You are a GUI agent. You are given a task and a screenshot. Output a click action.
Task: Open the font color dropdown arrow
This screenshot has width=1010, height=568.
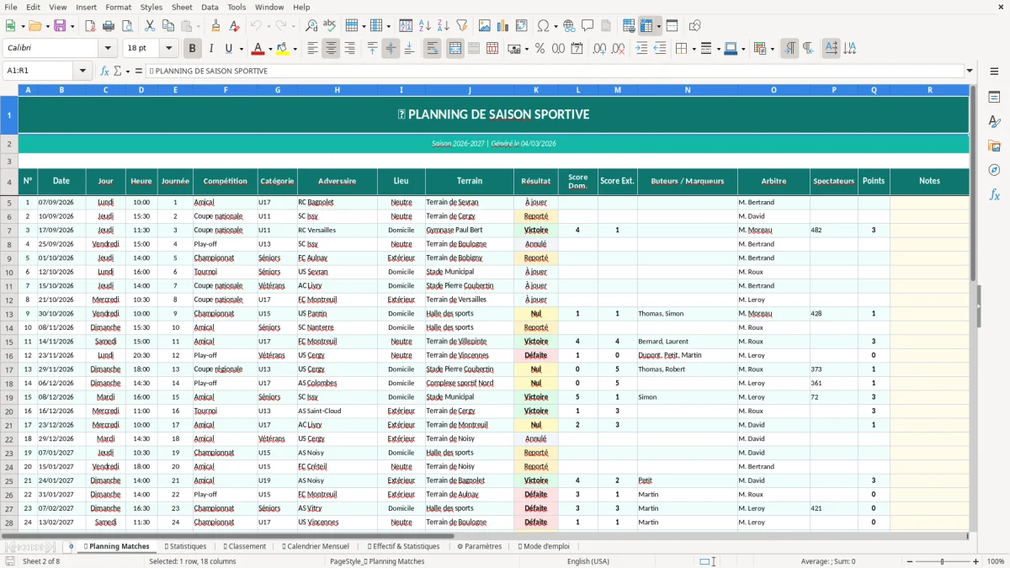pyautogui.click(x=270, y=49)
